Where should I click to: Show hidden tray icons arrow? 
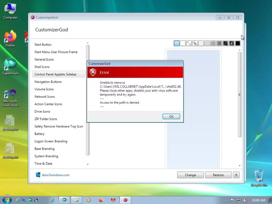pos(226,200)
